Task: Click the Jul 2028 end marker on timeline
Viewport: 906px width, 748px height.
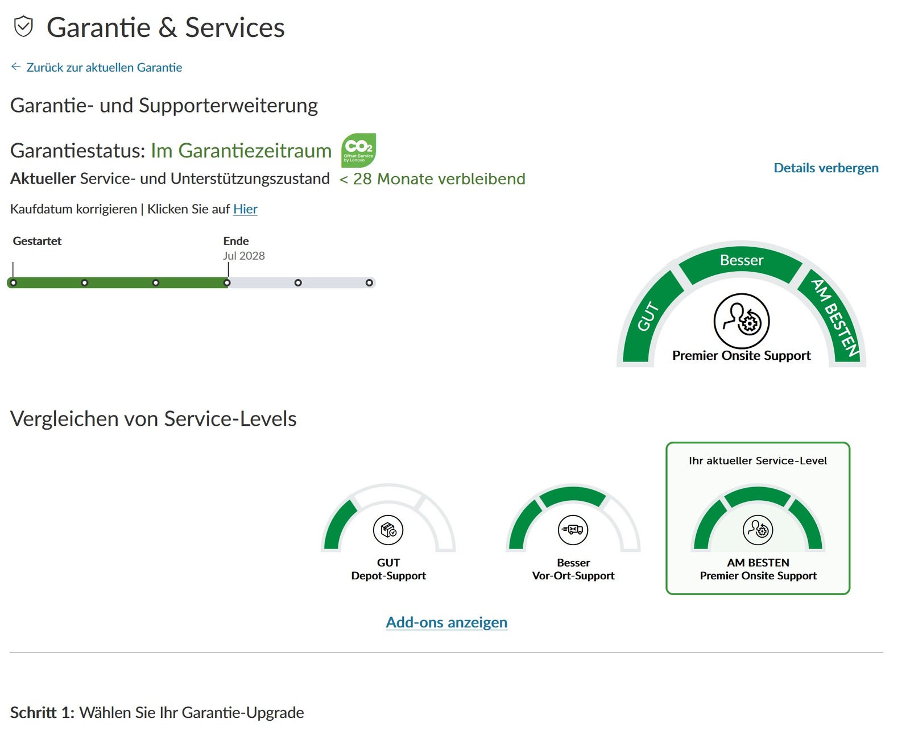Action: pyautogui.click(x=227, y=282)
